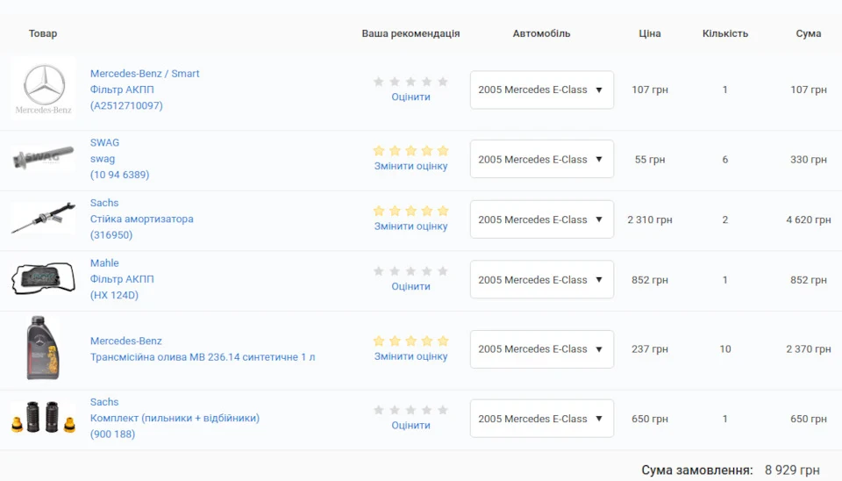The width and height of the screenshot is (842, 481).
Task: Set SWAG rating to third star
Action: coord(410,150)
